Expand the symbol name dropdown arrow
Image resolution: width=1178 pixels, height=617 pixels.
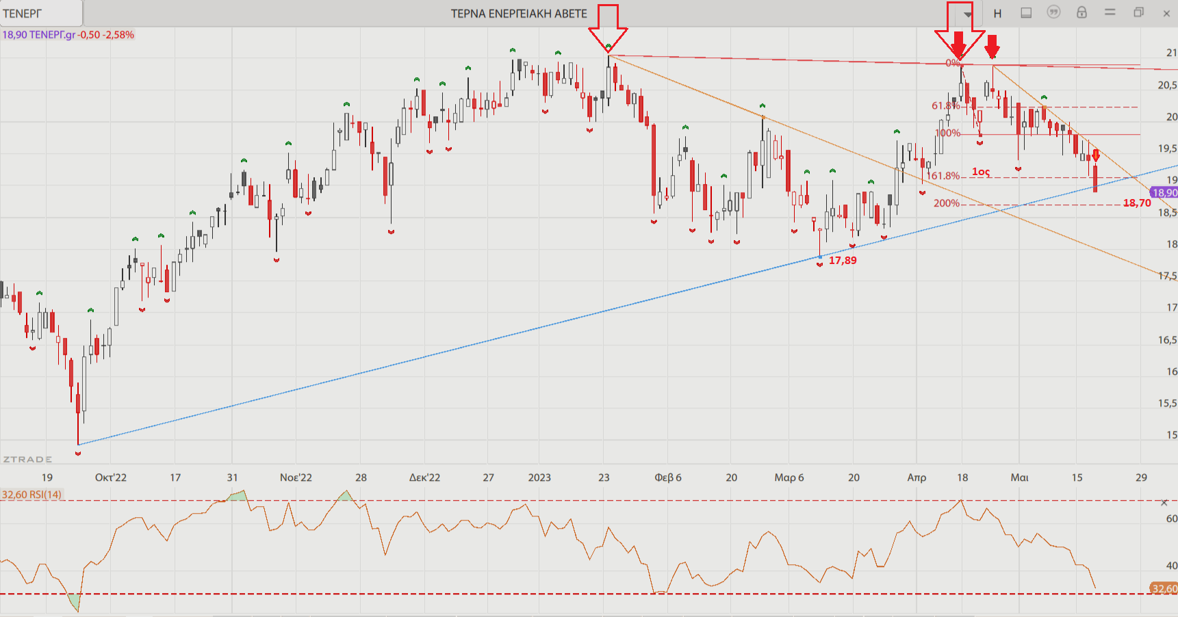click(967, 14)
